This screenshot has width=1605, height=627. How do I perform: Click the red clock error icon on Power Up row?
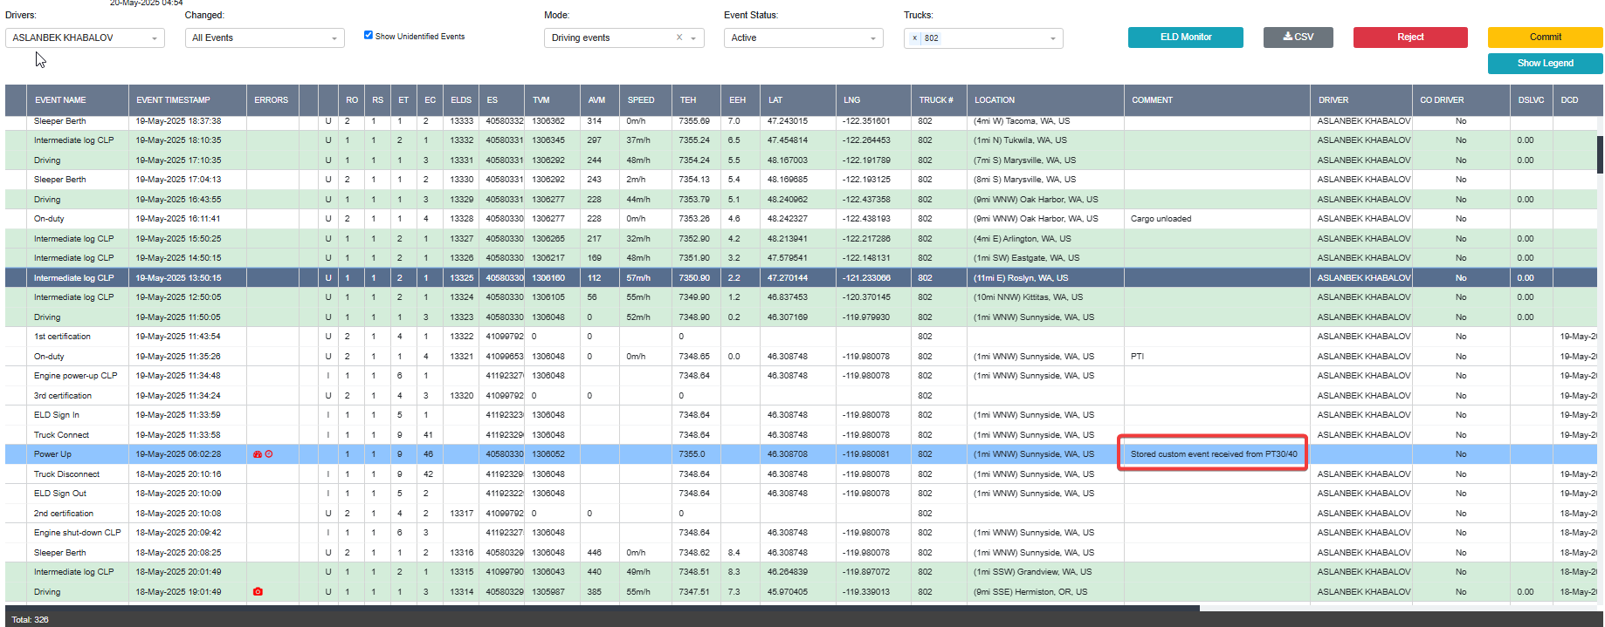269,454
